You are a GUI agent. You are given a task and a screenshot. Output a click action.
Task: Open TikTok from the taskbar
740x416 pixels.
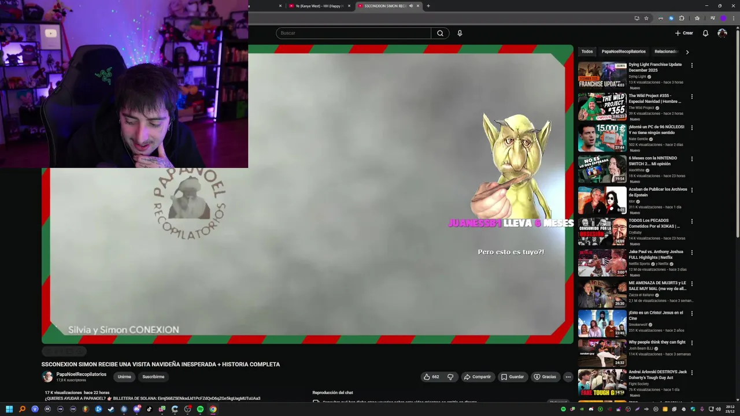tap(149, 409)
